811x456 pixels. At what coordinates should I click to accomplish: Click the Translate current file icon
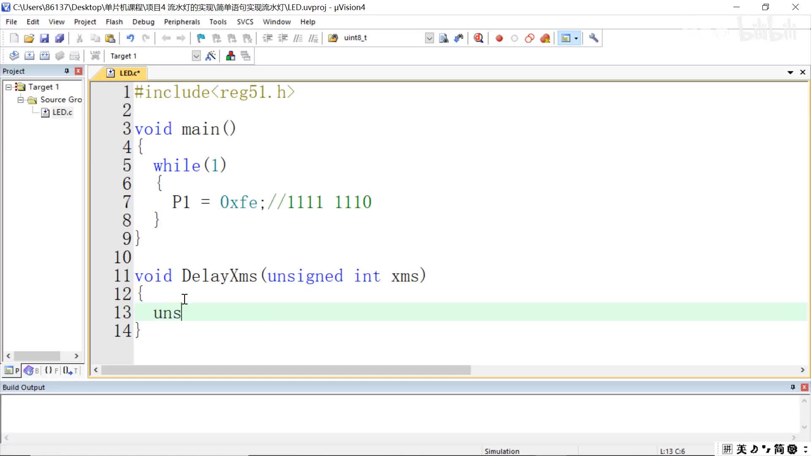tap(14, 56)
